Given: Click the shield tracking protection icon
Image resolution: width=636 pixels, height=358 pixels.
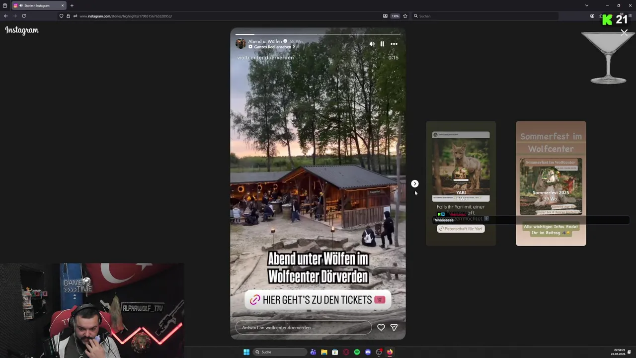Looking at the screenshot, I should coord(61,16).
